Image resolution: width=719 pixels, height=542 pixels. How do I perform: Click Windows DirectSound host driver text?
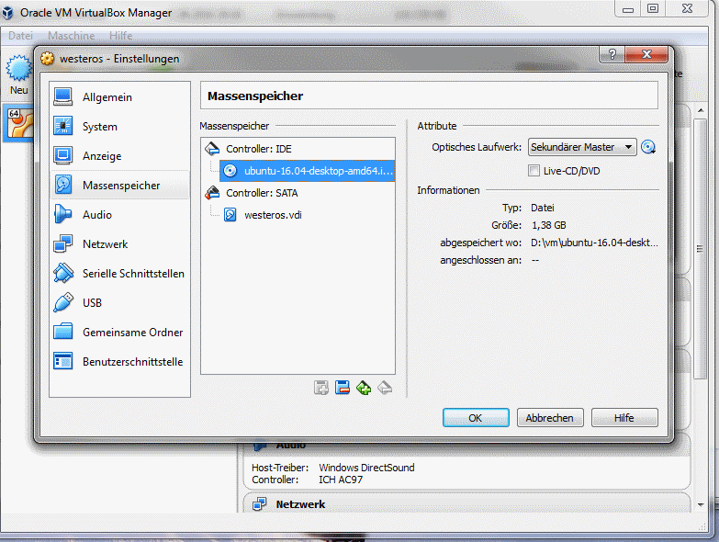click(x=366, y=468)
